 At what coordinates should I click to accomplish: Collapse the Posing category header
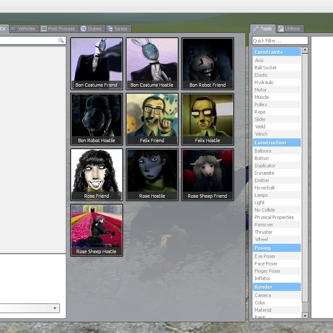point(277,248)
